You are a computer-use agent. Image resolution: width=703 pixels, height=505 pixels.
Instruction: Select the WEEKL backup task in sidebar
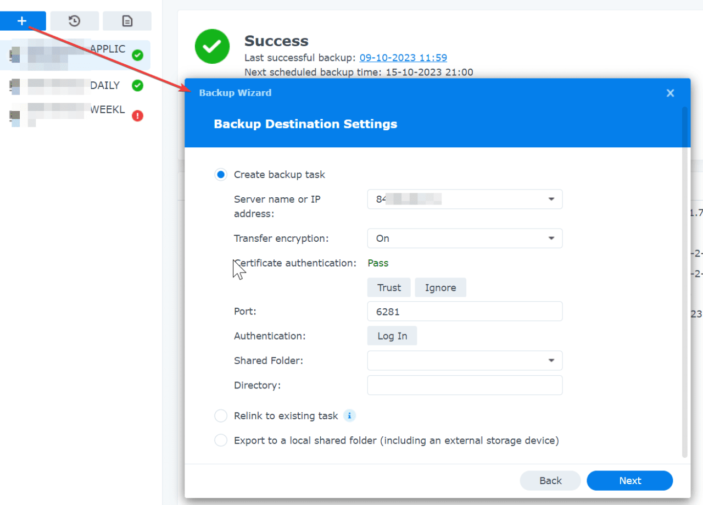75,114
